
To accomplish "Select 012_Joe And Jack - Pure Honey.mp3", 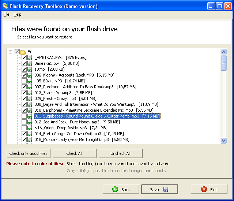I will (x=77, y=122).
